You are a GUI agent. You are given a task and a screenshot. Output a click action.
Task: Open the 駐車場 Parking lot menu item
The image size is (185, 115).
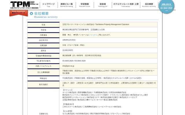103,5
